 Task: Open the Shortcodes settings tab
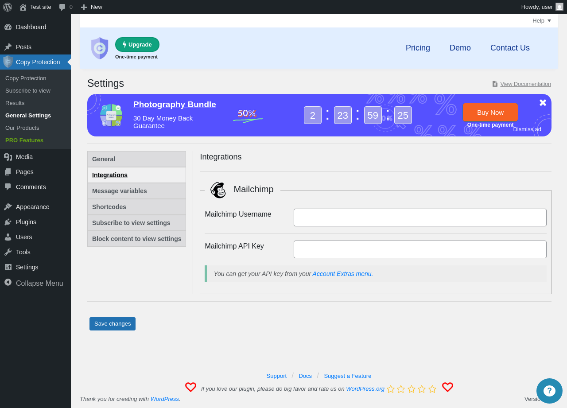[136, 207]
